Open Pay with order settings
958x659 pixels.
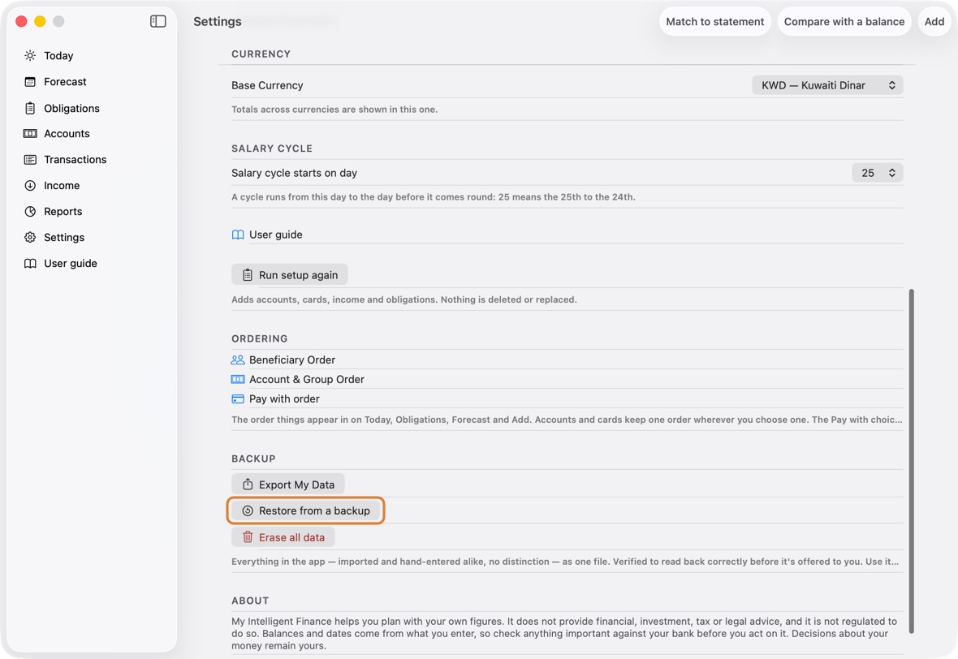[x=567, y=398]
